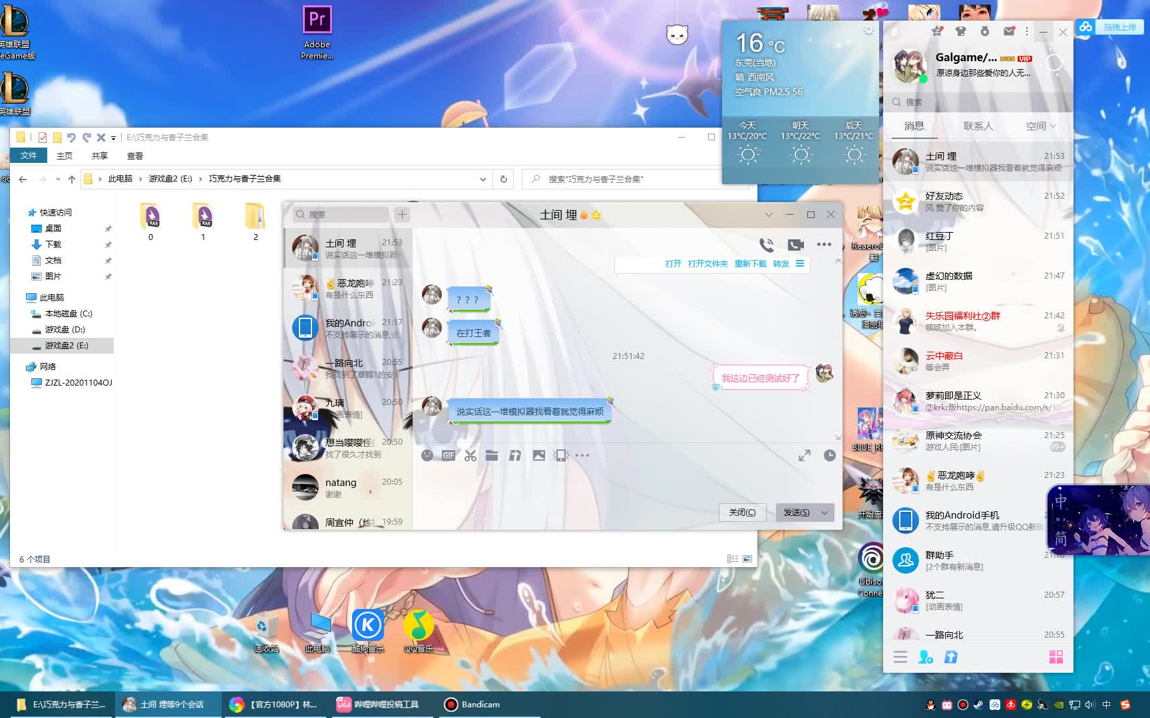The image size is (1150, 718).
Task: Open the 共享 ribbon tab in Explorer
Action: pyautogui.click(x=100, y=156)
